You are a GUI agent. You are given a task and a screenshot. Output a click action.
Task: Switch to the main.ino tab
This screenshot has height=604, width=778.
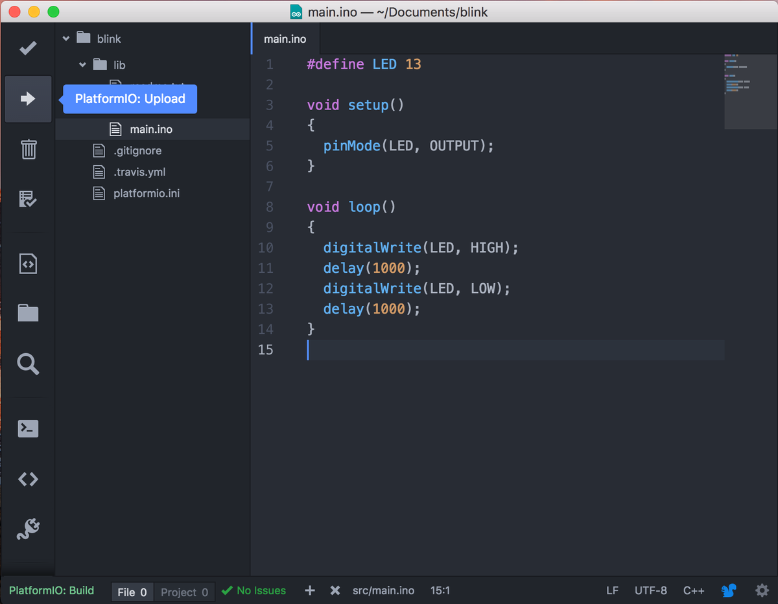tap(285, 38)
